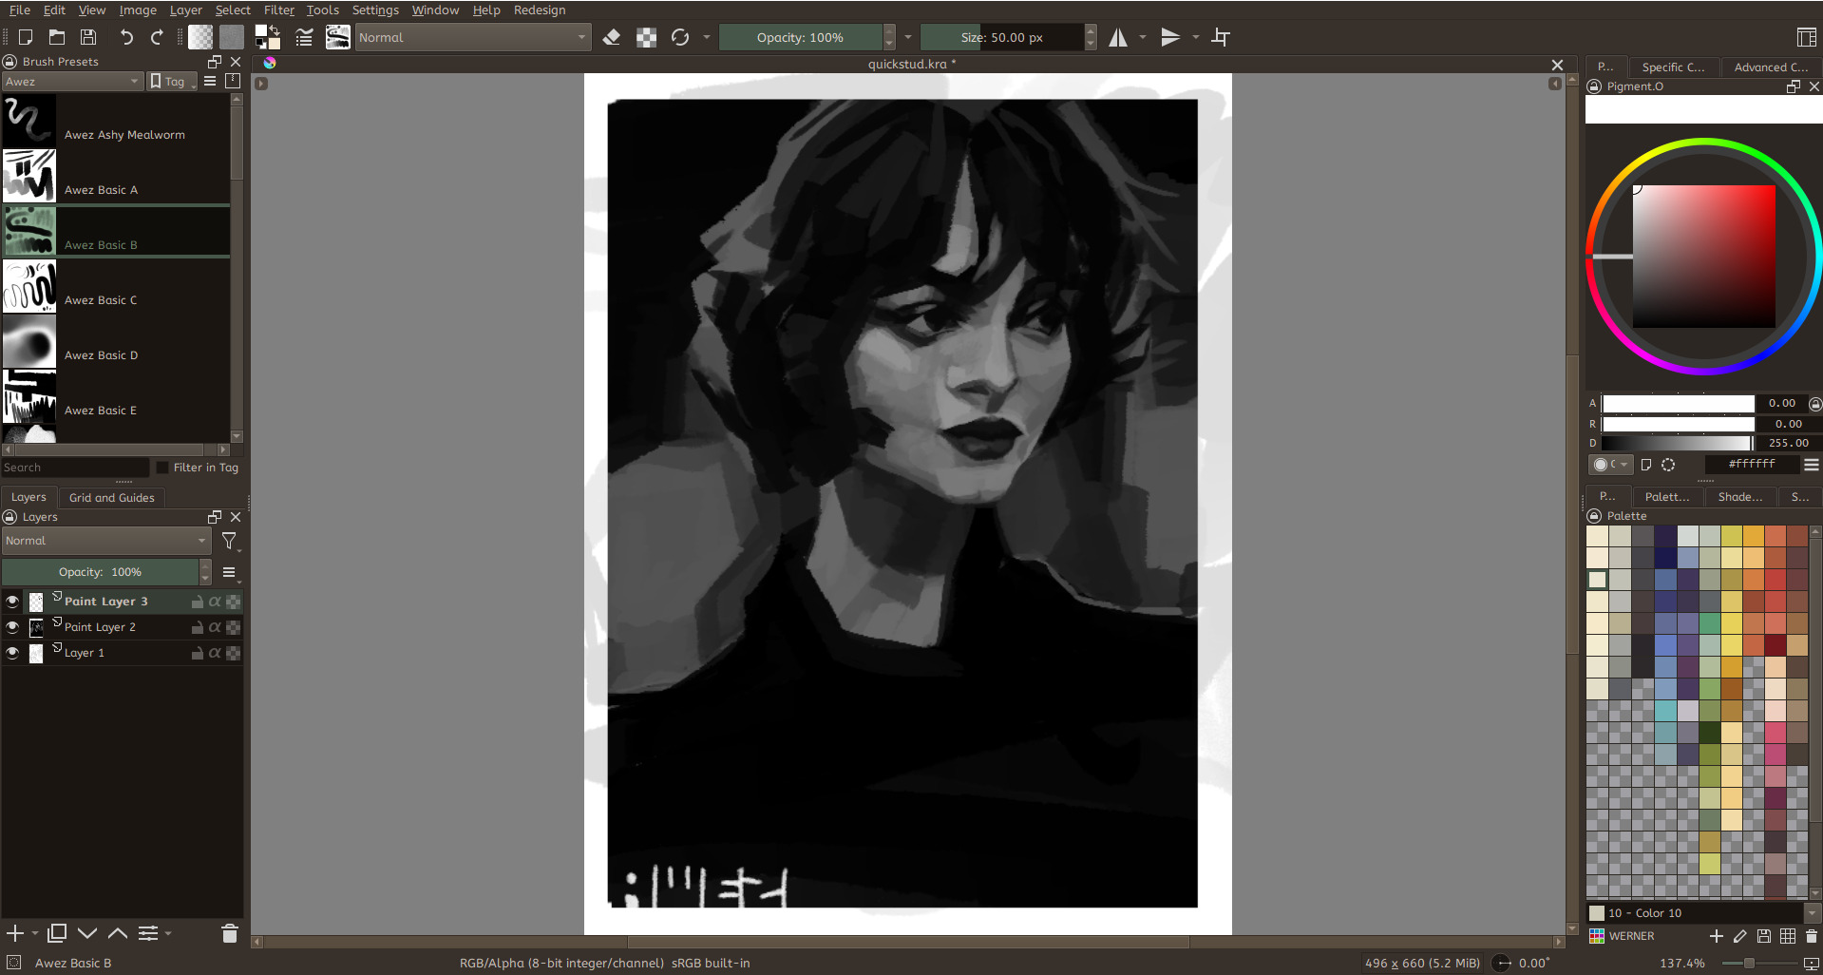The image size is (1823, 975).
Task: Activate horizontal mirror tool
Action: 1119,37
